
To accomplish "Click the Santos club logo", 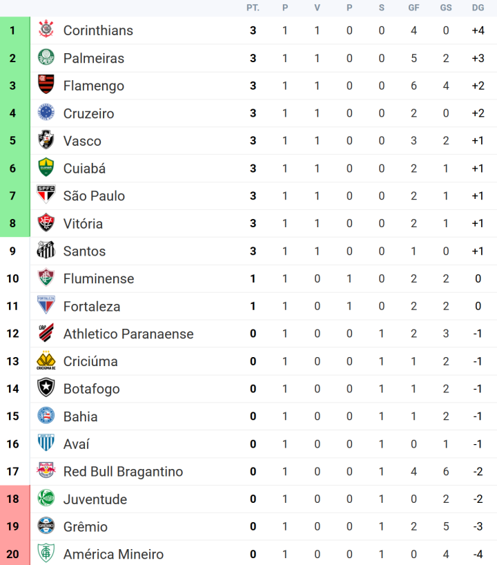I will (46, 251).
